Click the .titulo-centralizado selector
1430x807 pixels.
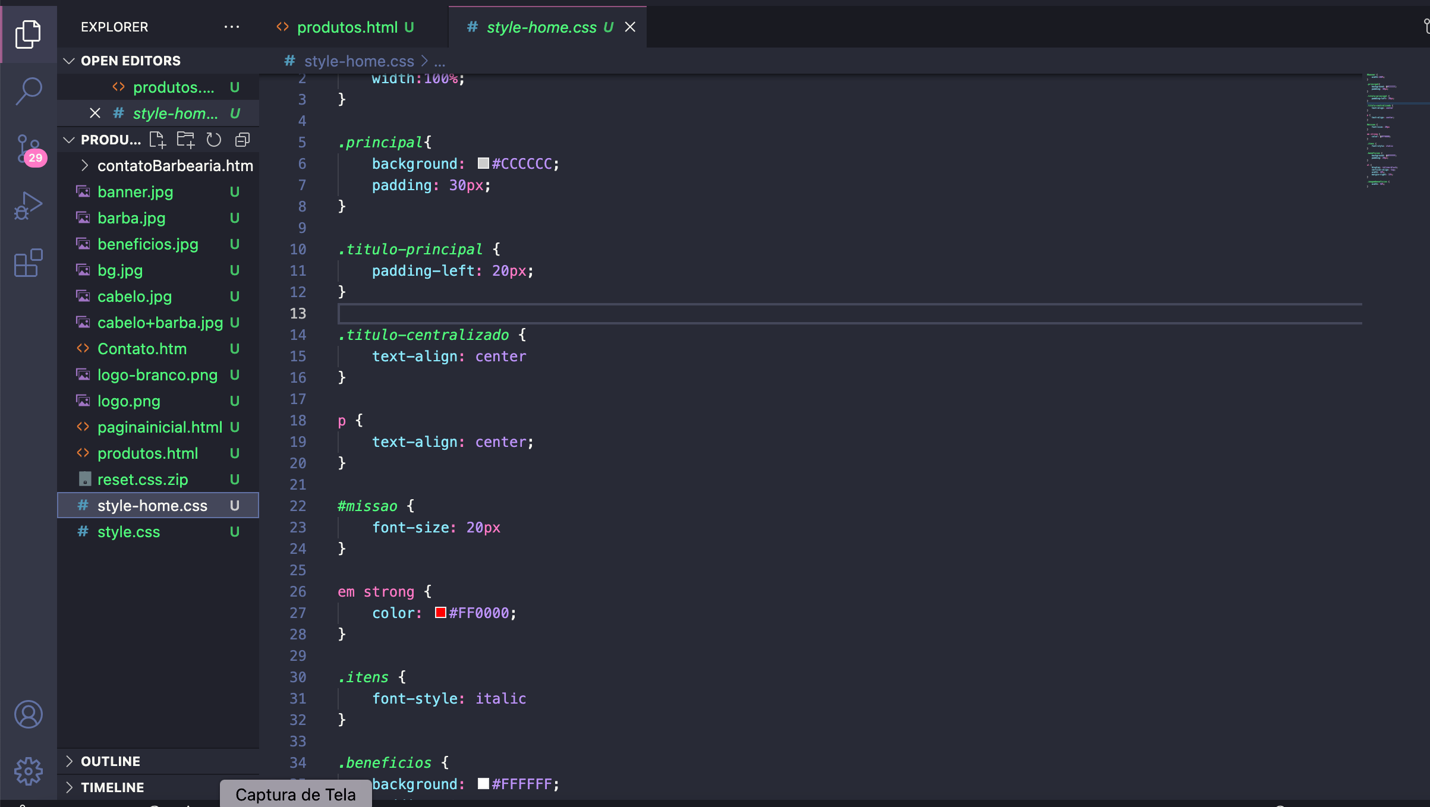click(423, 335)
